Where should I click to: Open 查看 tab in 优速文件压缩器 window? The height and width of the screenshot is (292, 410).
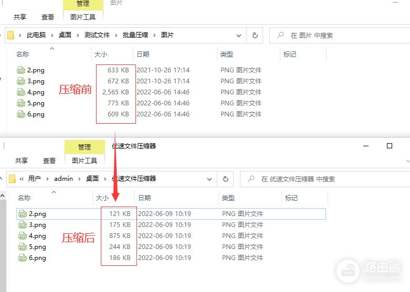(x=49, y=160)
